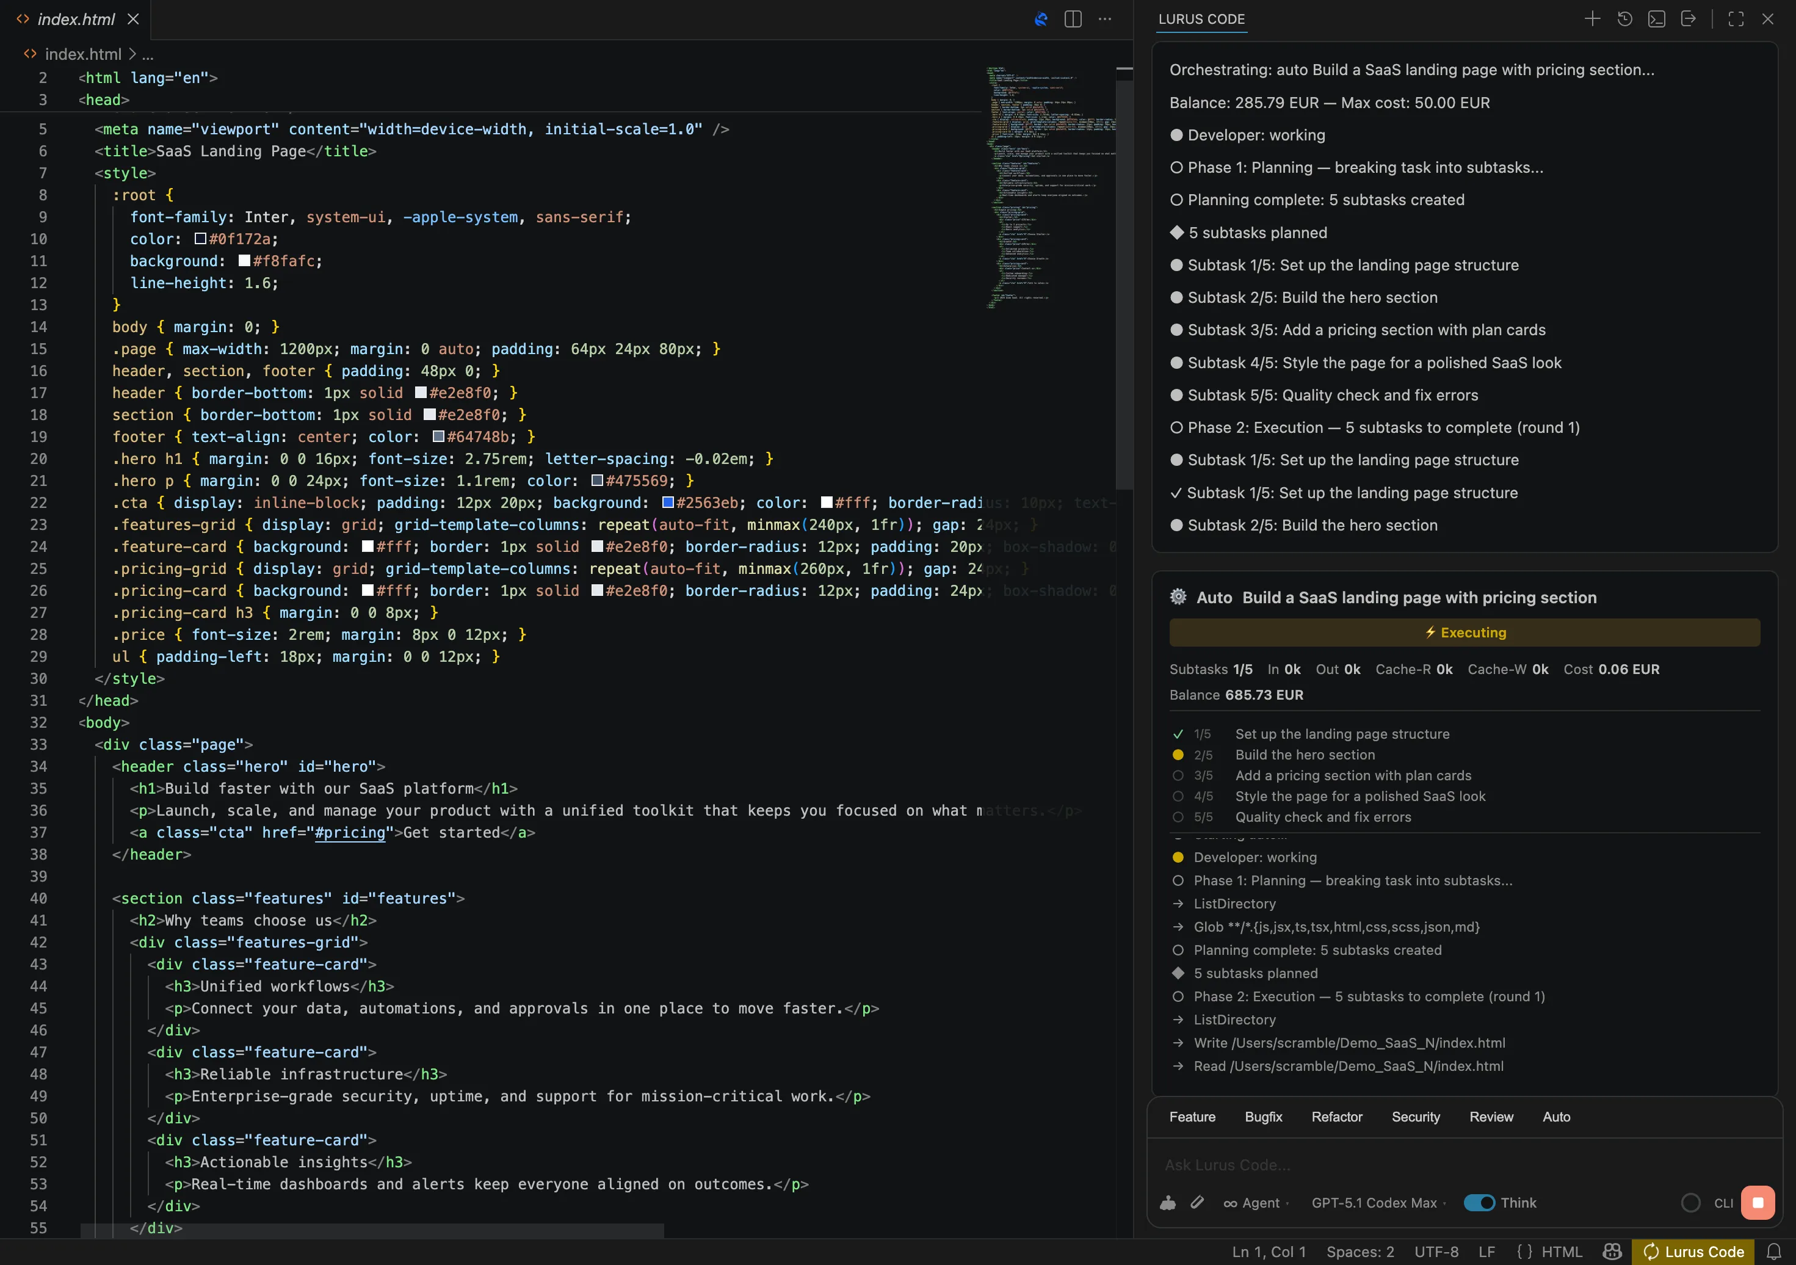Expand Lurus Code panel to fullscreen
The width and height of the screenshot is (1796, 1265).
1736,19
